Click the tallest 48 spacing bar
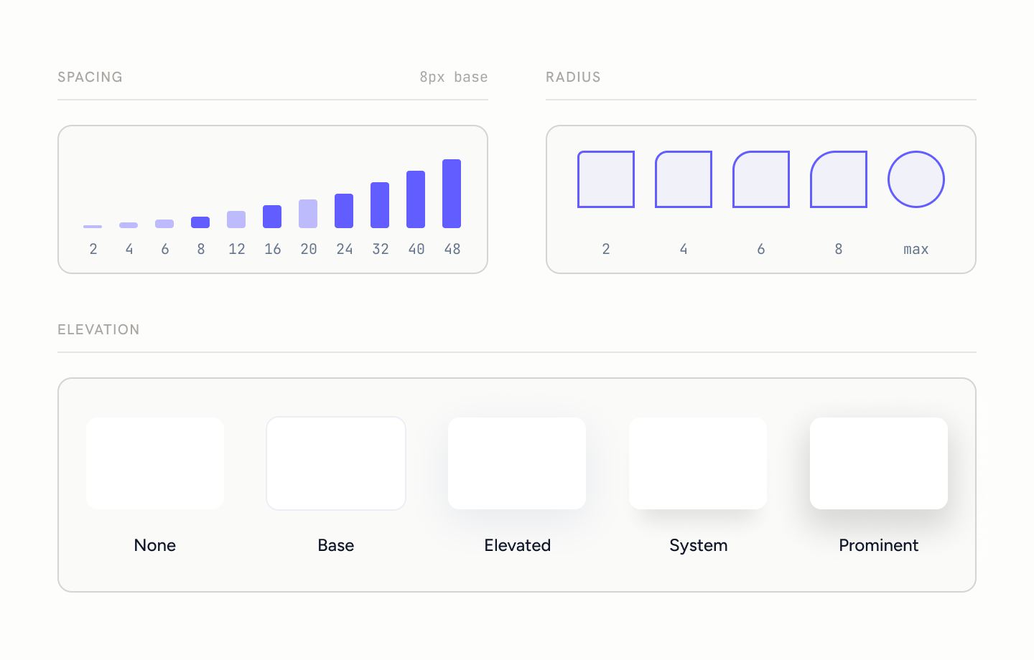 pyautogui.click(x=452, y=194)
